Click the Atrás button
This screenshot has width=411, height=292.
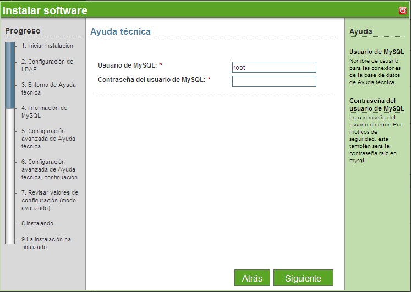pyautogui.click(x=252, y=278)
